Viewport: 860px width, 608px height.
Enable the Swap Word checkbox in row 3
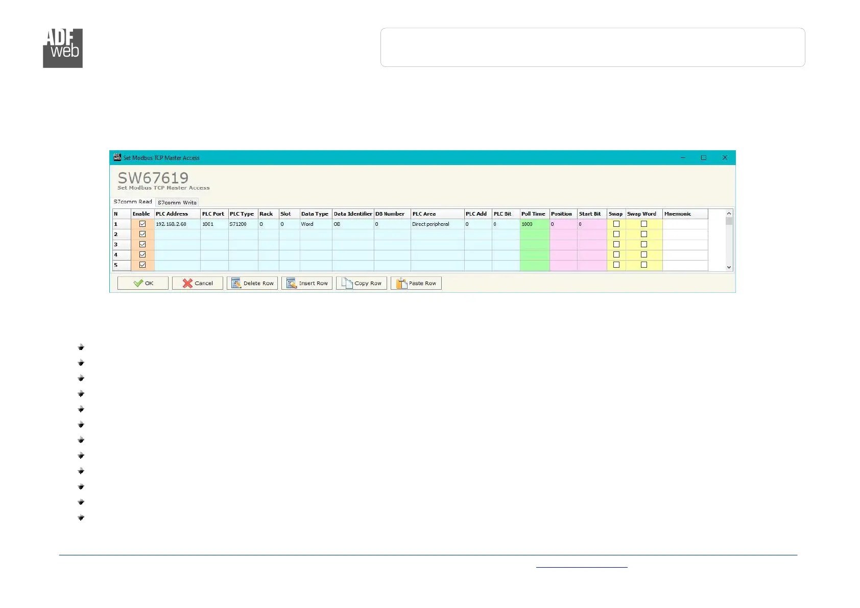coord(644,244)
